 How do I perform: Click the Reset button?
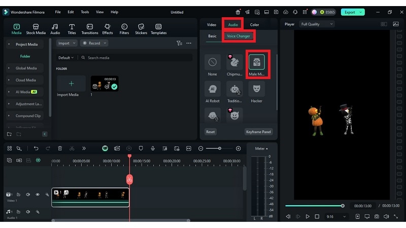(x=210, y=132)
